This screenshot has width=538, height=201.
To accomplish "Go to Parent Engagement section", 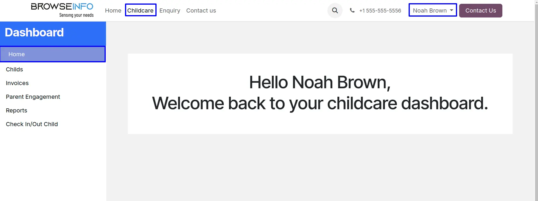I will pyautogui.click(x=33, y=97).
